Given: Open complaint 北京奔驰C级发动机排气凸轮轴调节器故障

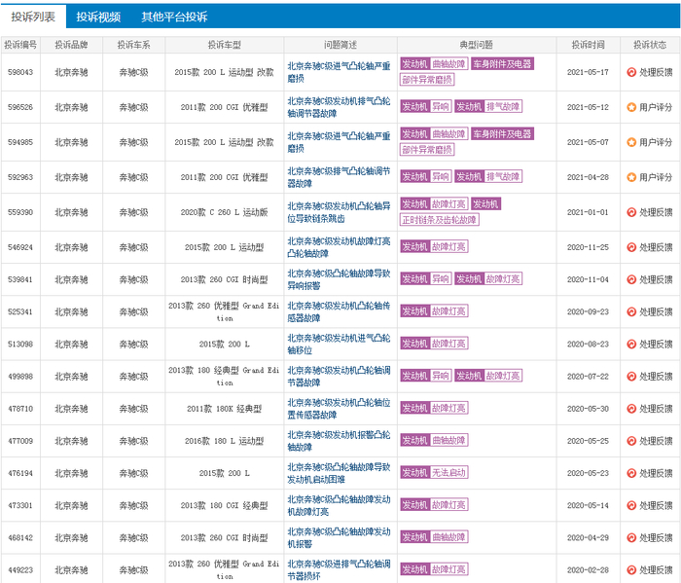Looking at the screenshot, I should (339, 107).
